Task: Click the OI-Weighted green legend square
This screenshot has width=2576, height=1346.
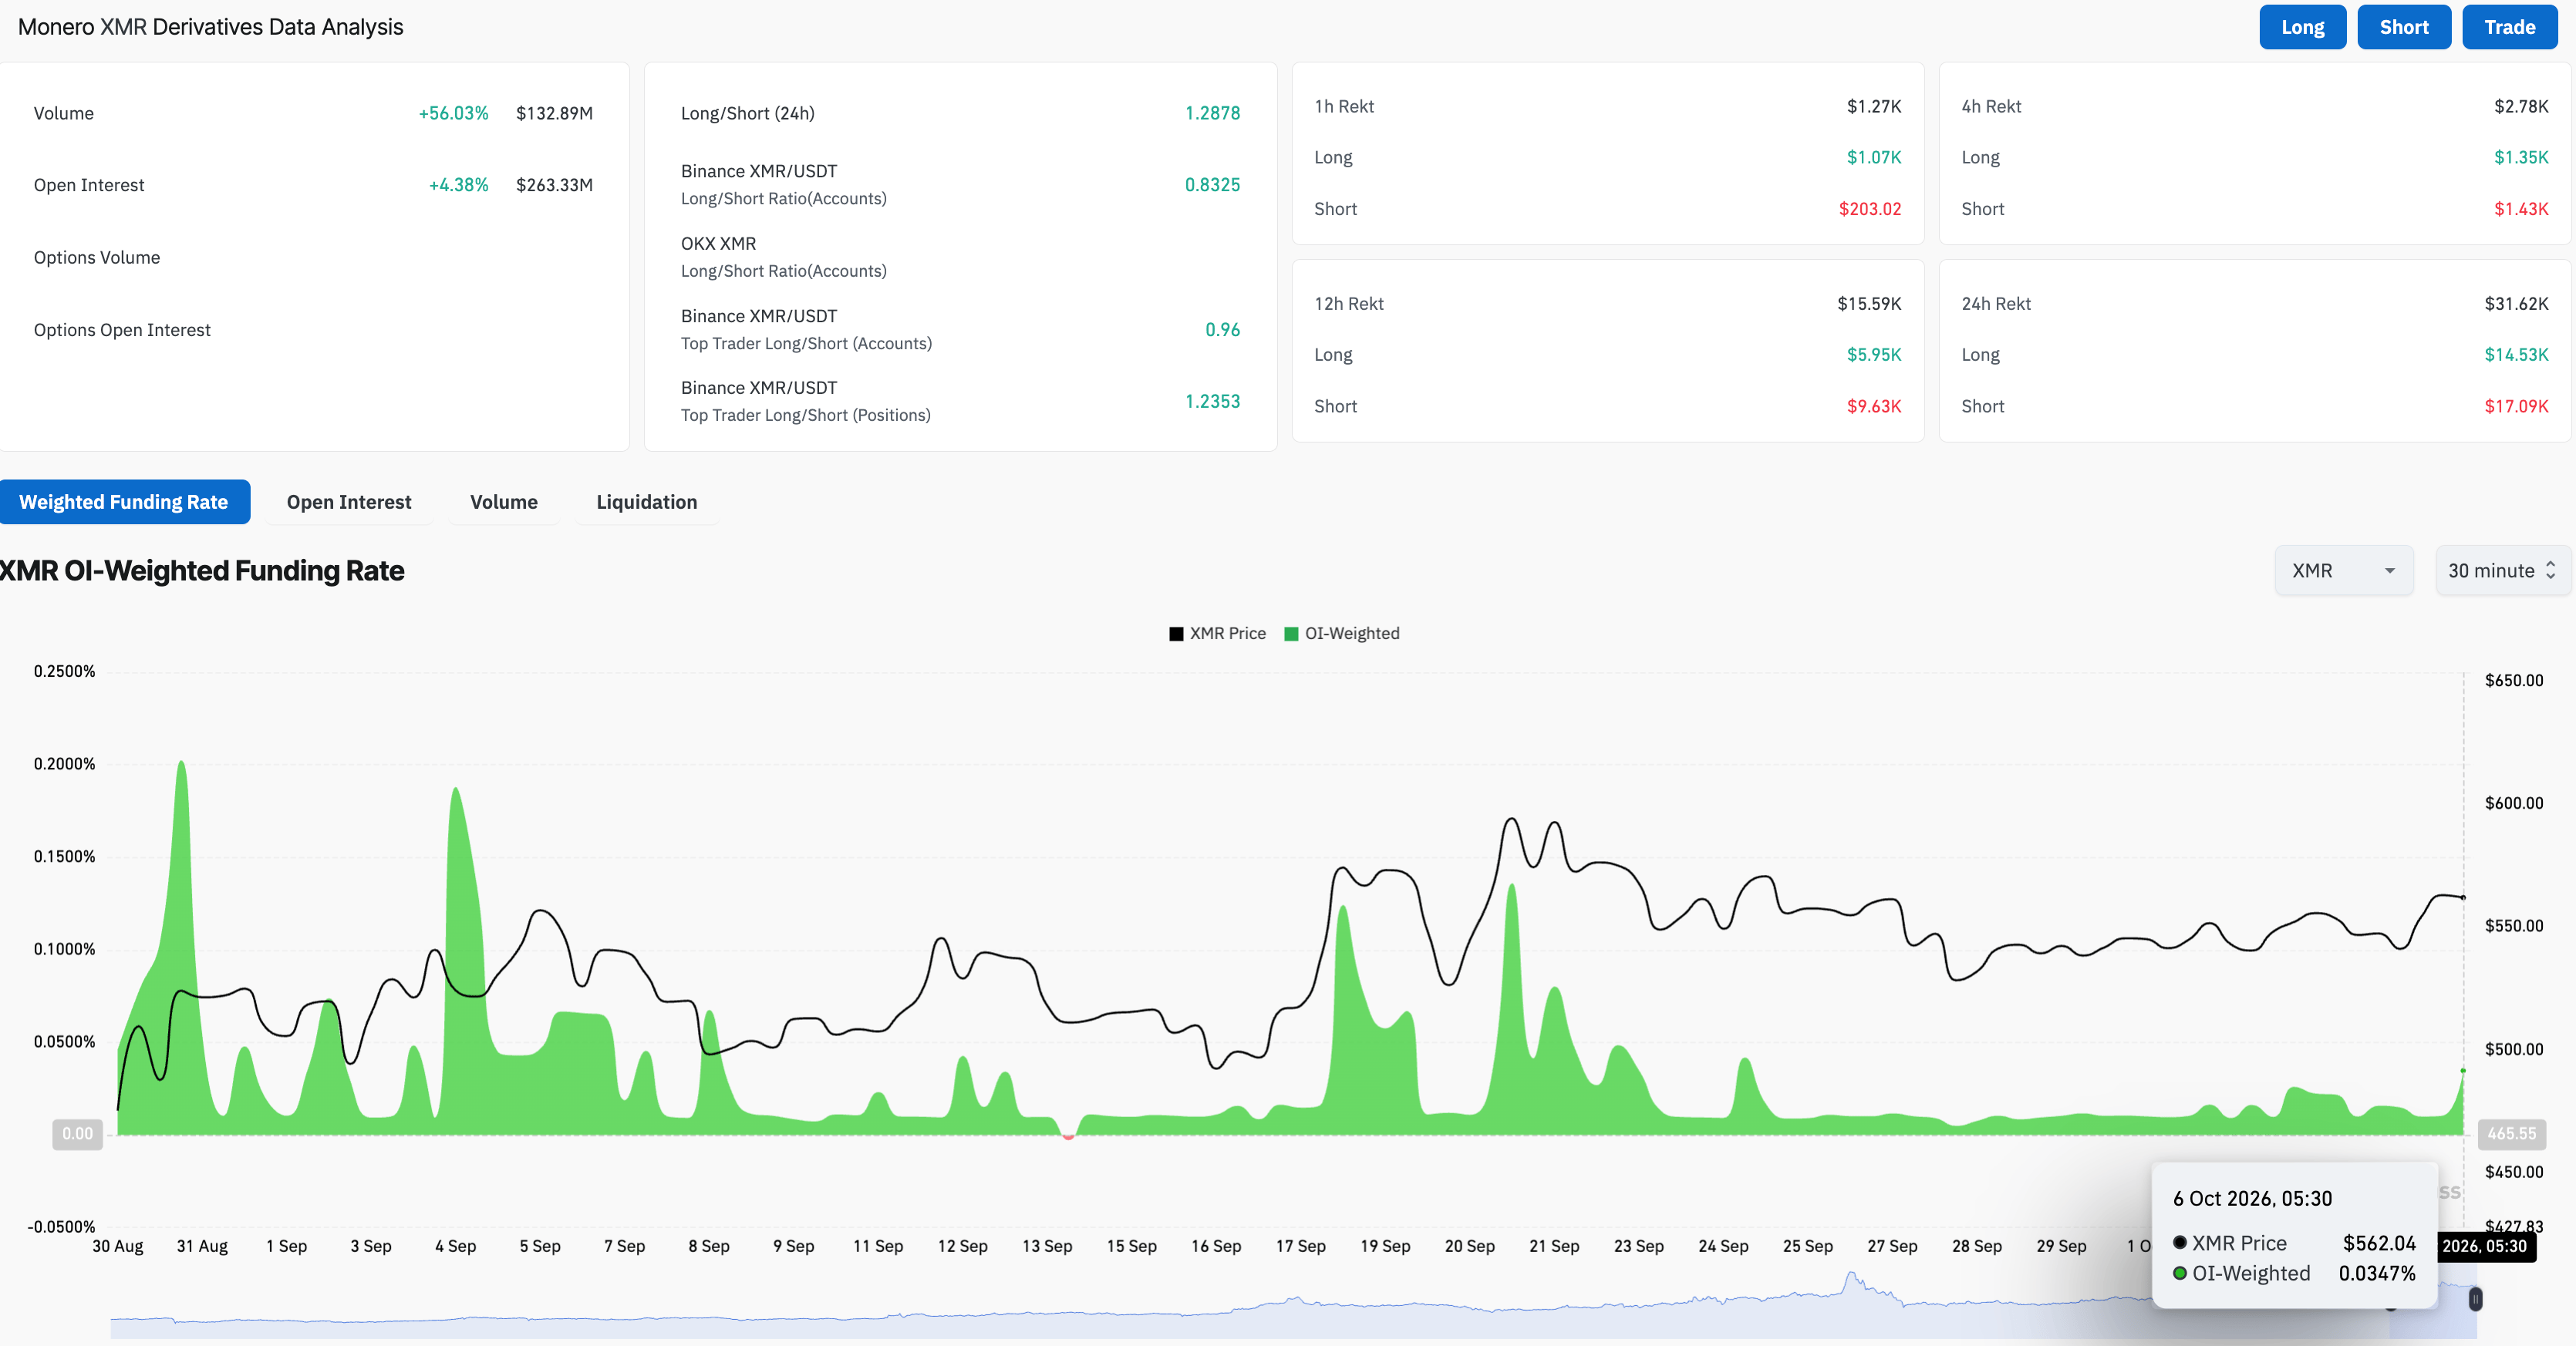Action: coord(1291,634)
